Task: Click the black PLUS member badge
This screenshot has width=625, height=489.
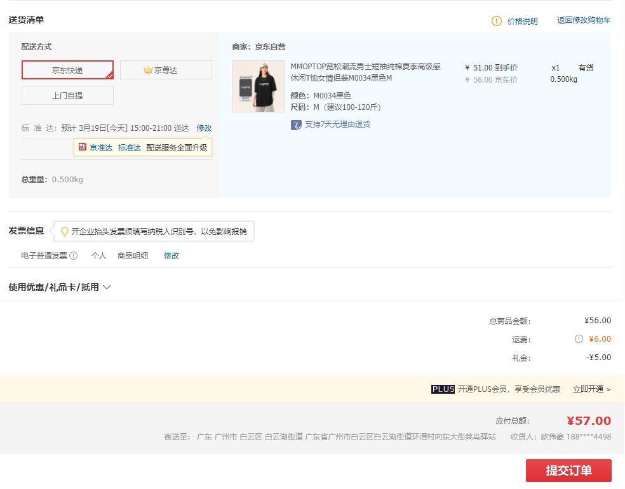Action: click(443, 389)
